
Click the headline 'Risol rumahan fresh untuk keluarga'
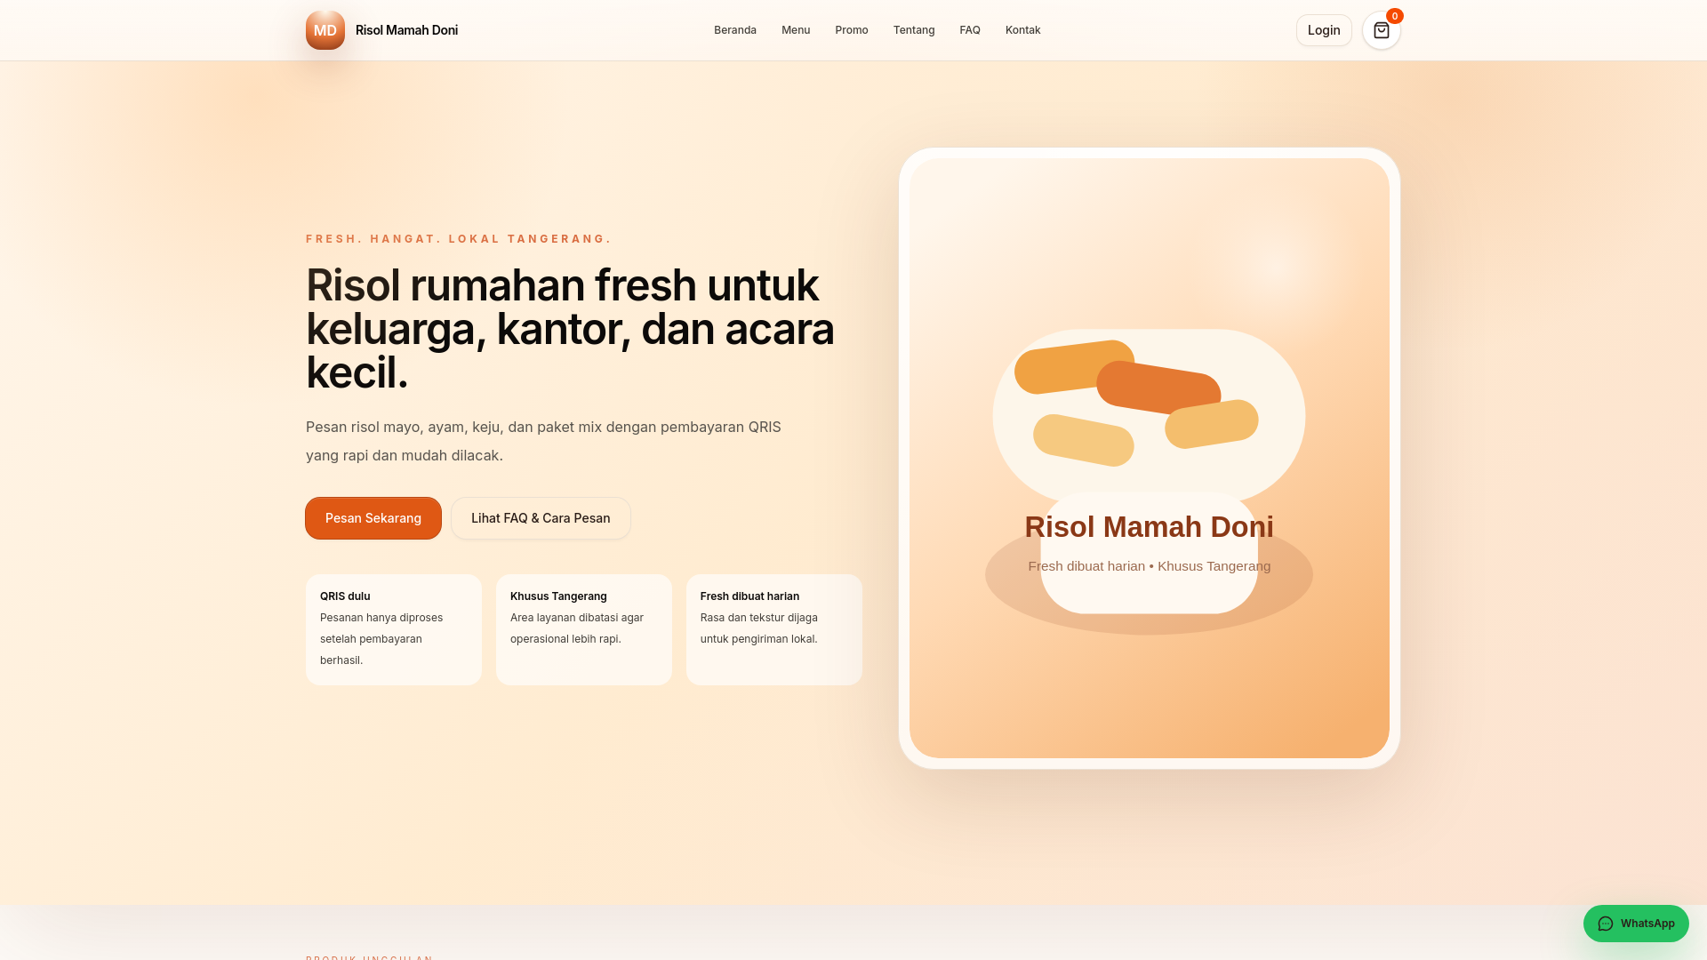pos(570,329)
